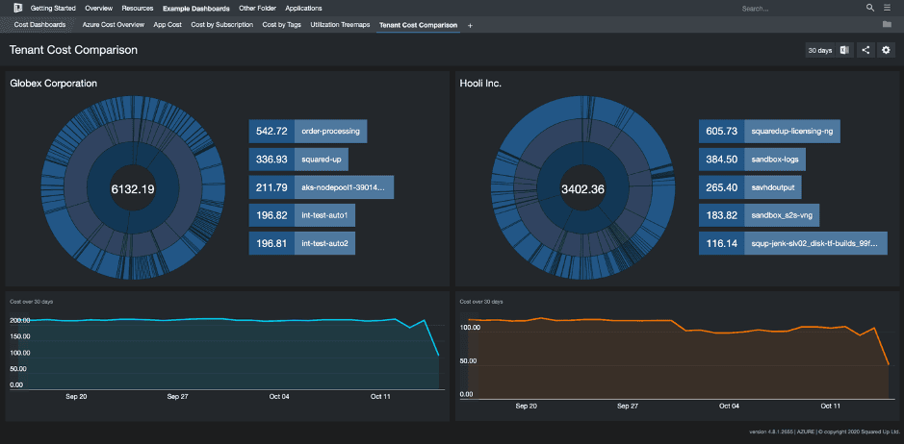Screen dimensions: 904x444
Task: Switch to Cost by Tags tab
Action: (x=281, y=25)
